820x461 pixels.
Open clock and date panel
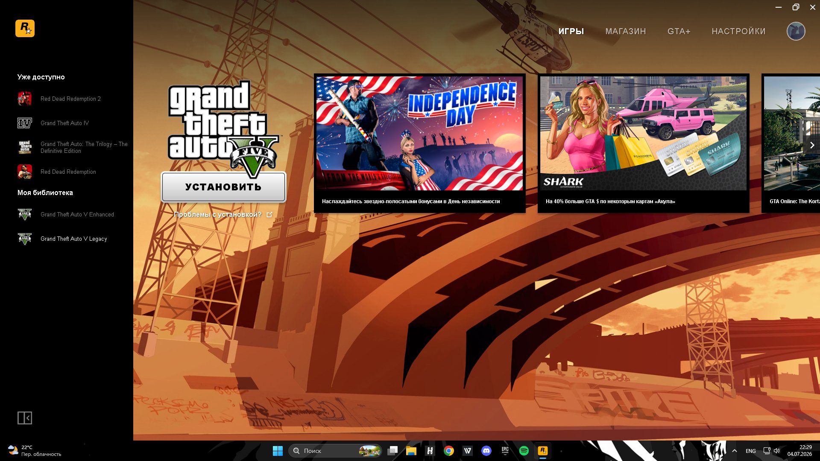coord(799,451)
